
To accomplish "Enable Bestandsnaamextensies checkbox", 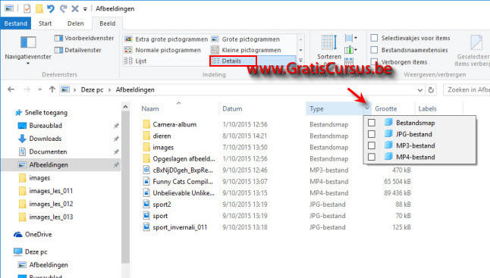I will tap(374, 50).
